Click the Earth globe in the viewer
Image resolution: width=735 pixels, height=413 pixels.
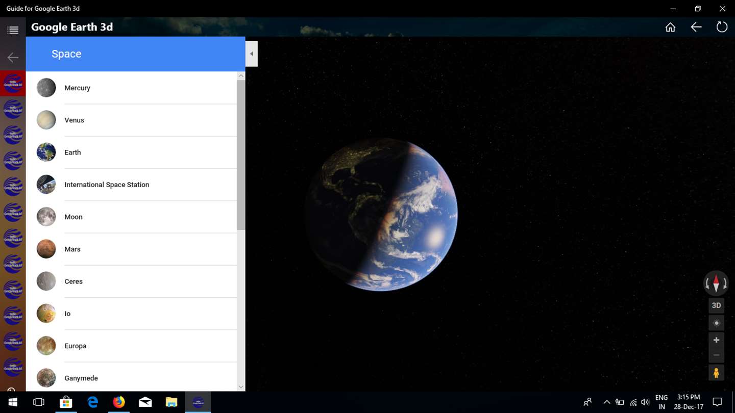click(x=381, y=214)
